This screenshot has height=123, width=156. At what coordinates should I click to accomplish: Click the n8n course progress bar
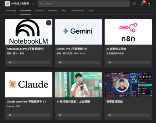128,62
